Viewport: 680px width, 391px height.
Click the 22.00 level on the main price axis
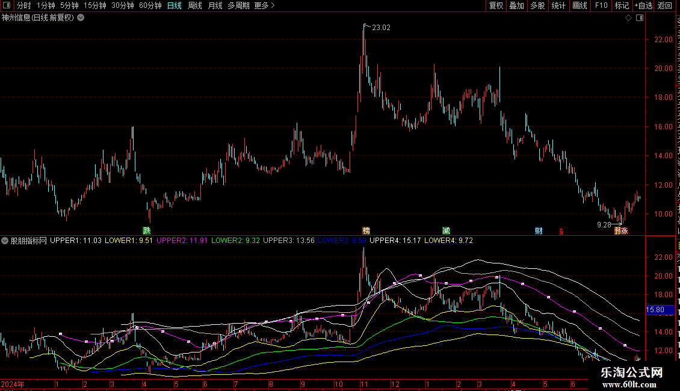(663, 40)
